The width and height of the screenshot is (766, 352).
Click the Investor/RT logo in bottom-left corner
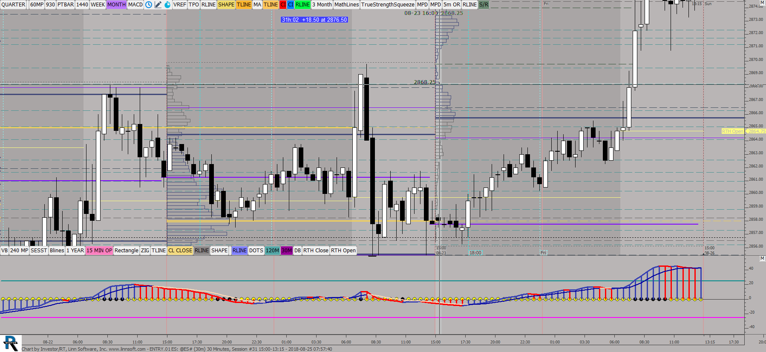pyautogui.click(x=11, y=343)
